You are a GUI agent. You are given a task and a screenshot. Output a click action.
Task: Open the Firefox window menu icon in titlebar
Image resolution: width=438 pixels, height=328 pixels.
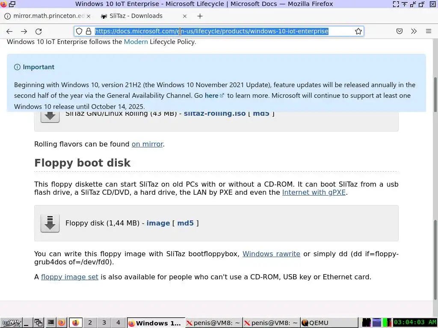[x=3, y=4]
